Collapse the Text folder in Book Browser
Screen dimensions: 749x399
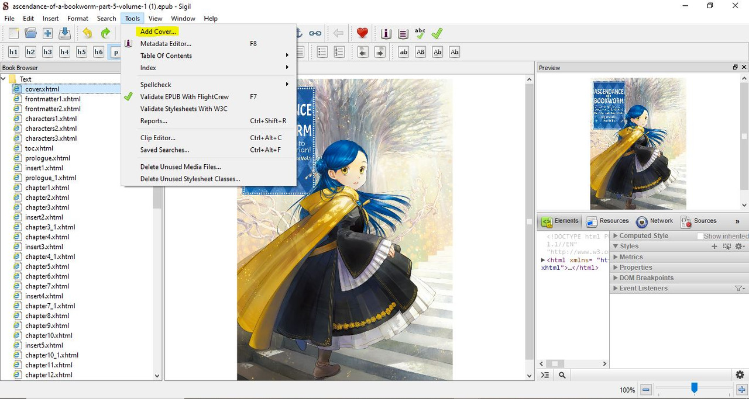coord(4,79)
